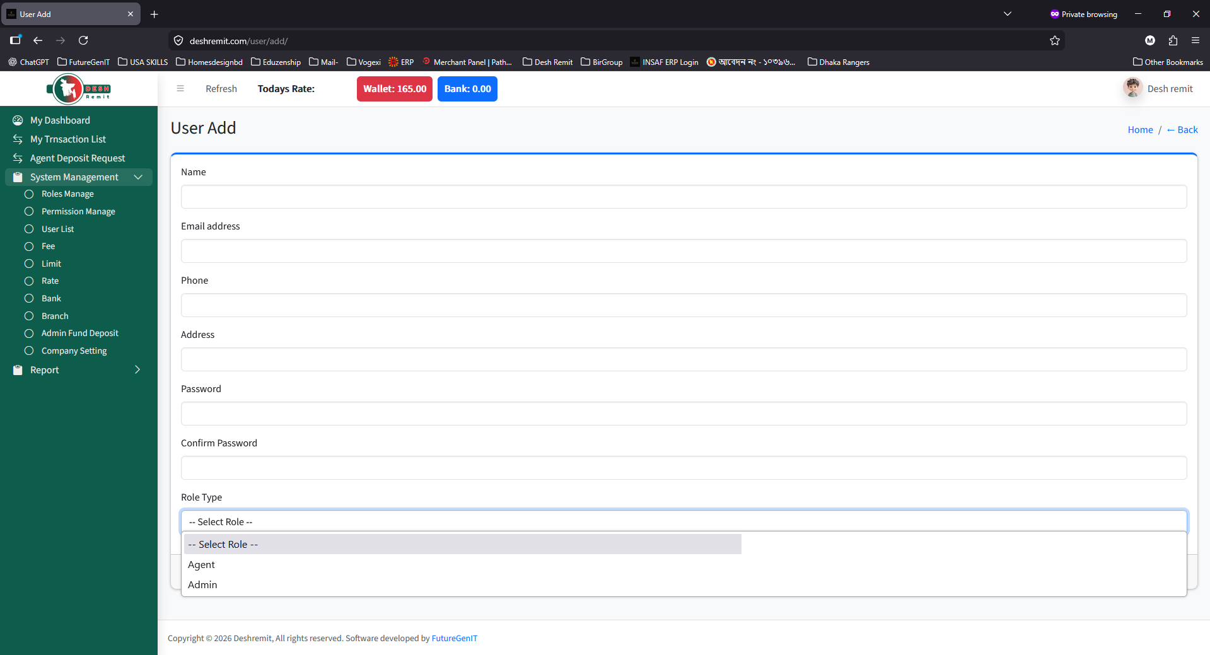The image size is (1210, 655).
Task: Open the browser application menu icon
Action: pyautogui.click(x=1195, y=40)
